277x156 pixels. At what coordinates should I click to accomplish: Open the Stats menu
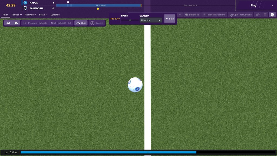click(x=43, y=15)
